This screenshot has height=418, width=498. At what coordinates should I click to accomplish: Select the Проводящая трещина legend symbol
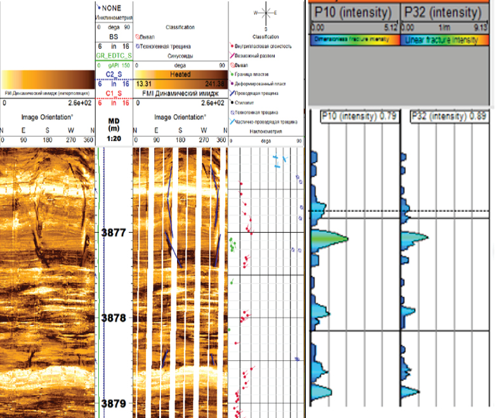point(233,93)
